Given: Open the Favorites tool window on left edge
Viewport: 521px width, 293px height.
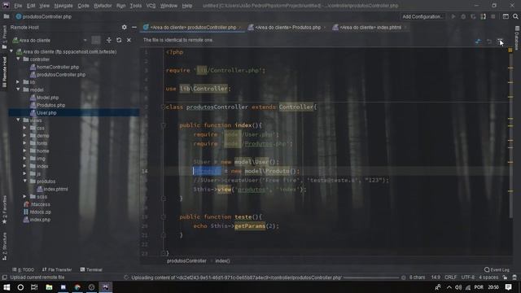Looking at the screenshot, I should [4, 210].
